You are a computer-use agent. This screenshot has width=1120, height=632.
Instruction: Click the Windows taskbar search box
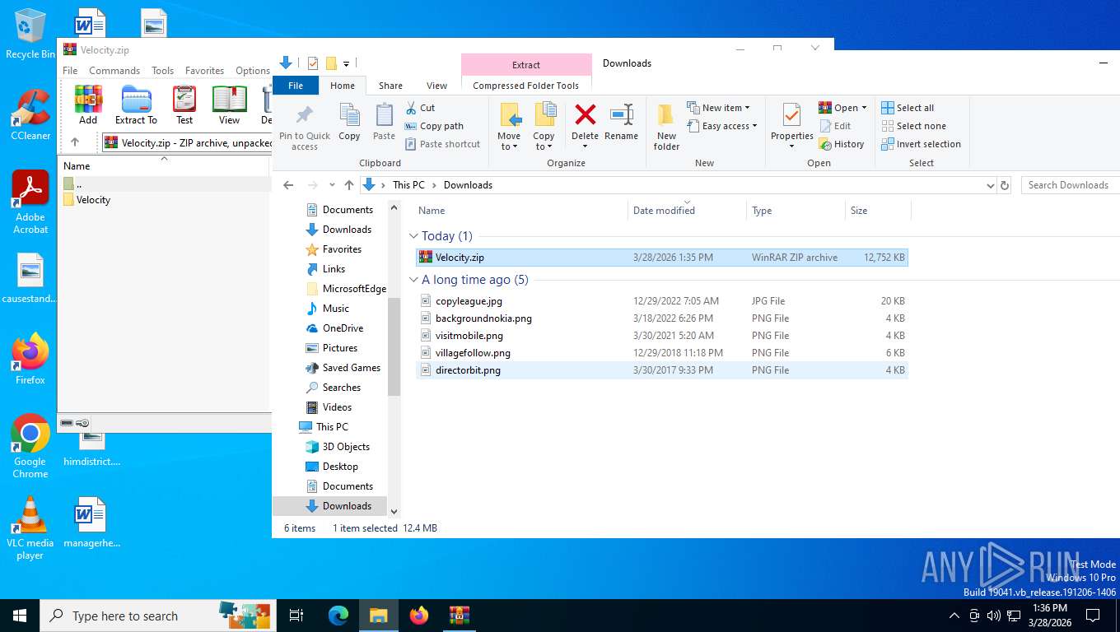156,615
